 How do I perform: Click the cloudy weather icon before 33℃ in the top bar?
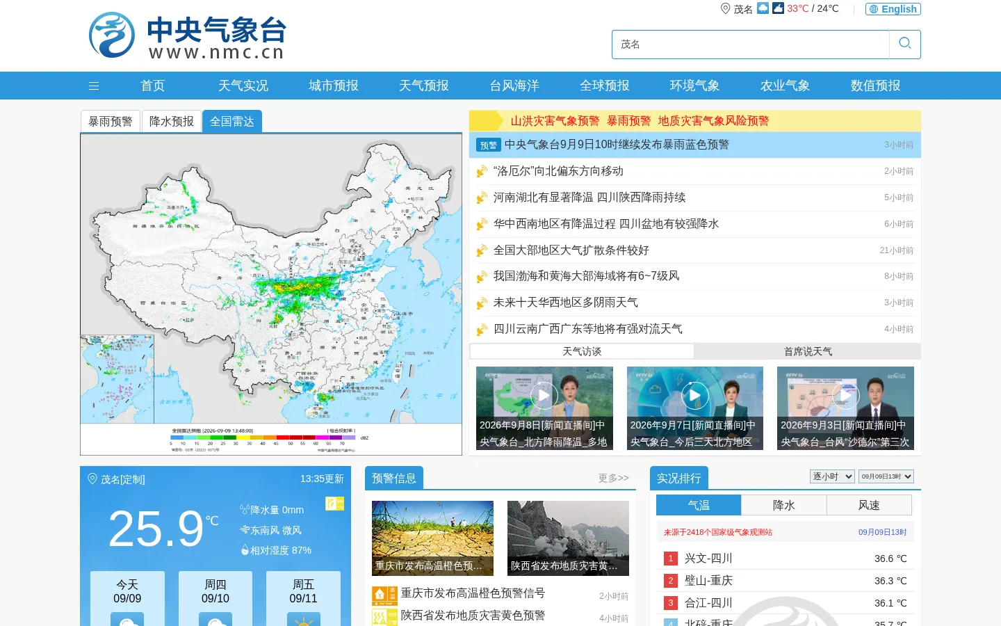(779, 8)
